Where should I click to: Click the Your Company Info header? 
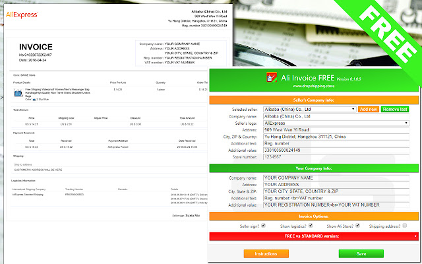(314, 168)
